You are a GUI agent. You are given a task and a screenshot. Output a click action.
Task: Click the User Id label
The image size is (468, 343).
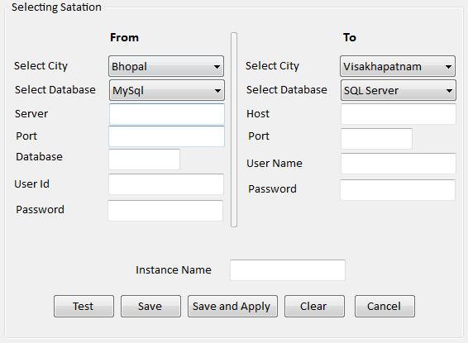[31, 183]
